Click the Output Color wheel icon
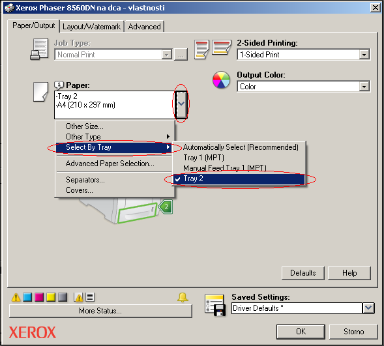Viewport: 384px width, 346px height. point(221,79)
